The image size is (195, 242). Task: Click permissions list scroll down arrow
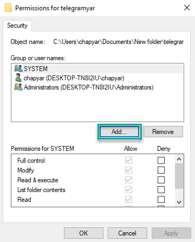point(179,202)
